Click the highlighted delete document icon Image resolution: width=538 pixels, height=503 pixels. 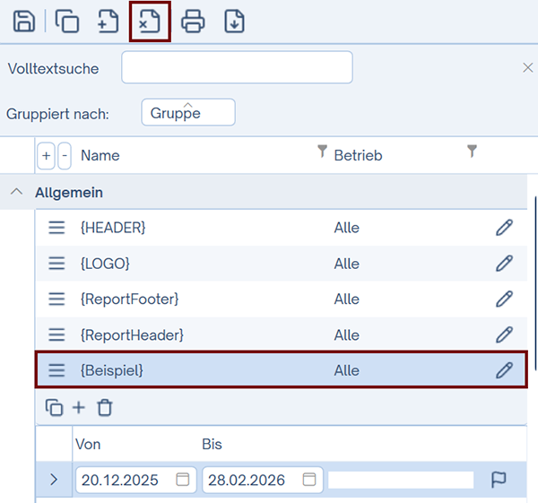[x=150, y=22]
